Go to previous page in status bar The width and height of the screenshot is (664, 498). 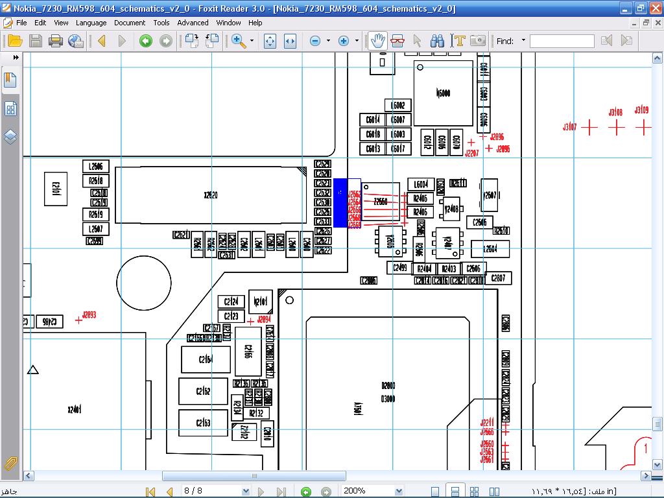click(169, 492)
